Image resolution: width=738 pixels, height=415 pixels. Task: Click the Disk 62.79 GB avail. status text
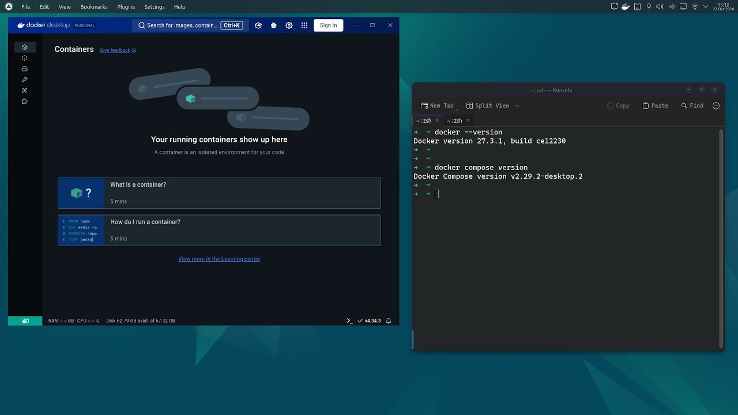[141, 321]
